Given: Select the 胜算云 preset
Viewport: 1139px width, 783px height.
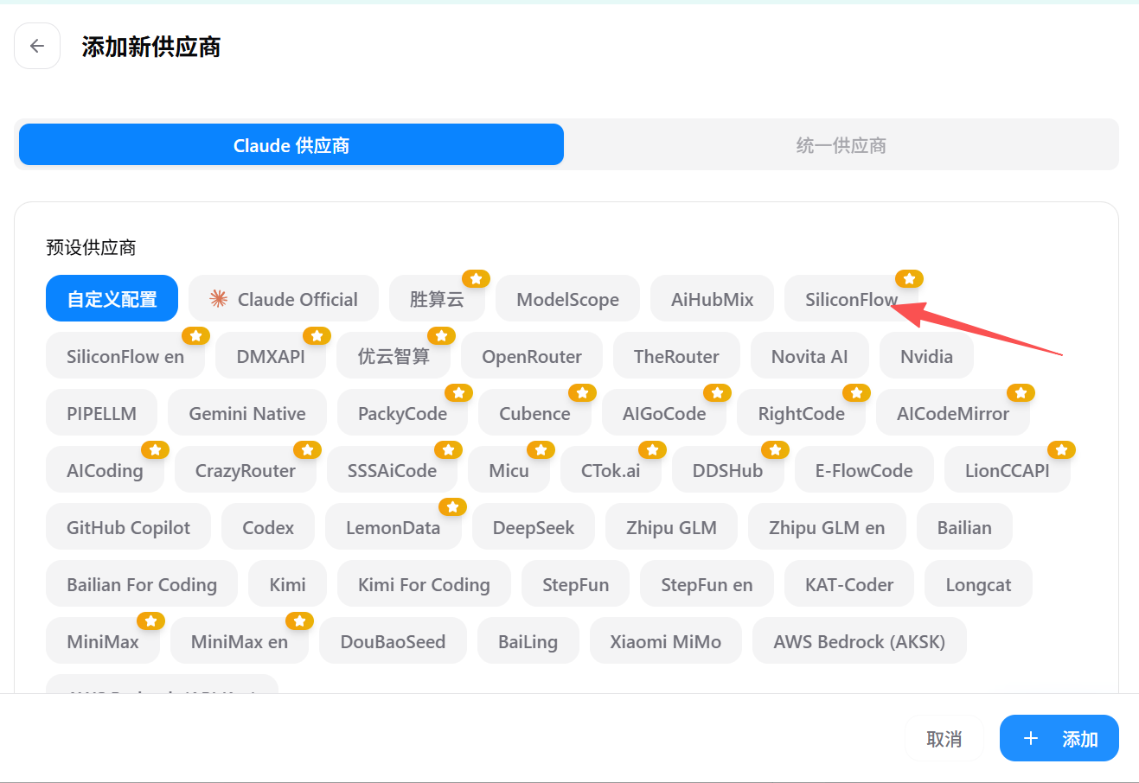Looking at the screenshot, I should (437, 299).
